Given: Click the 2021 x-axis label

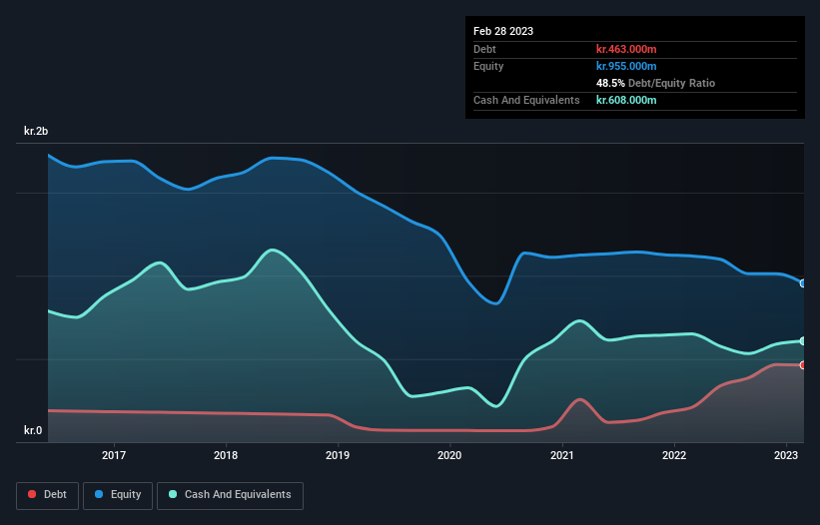Looking at the screenshot, I should point(561,455).
